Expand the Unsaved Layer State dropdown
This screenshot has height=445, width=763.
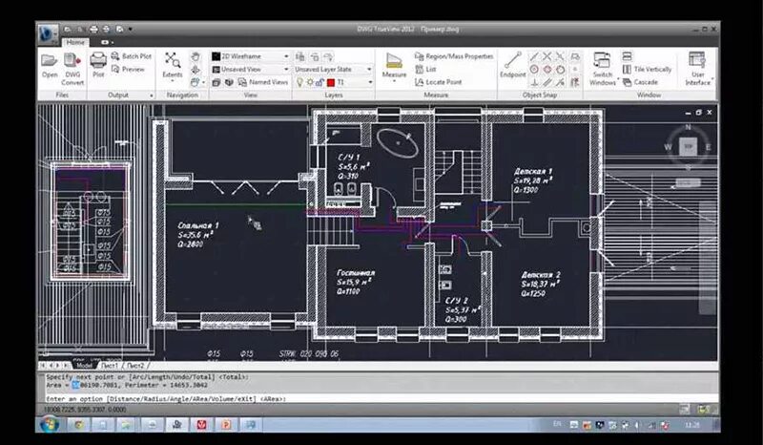(369, 69)
